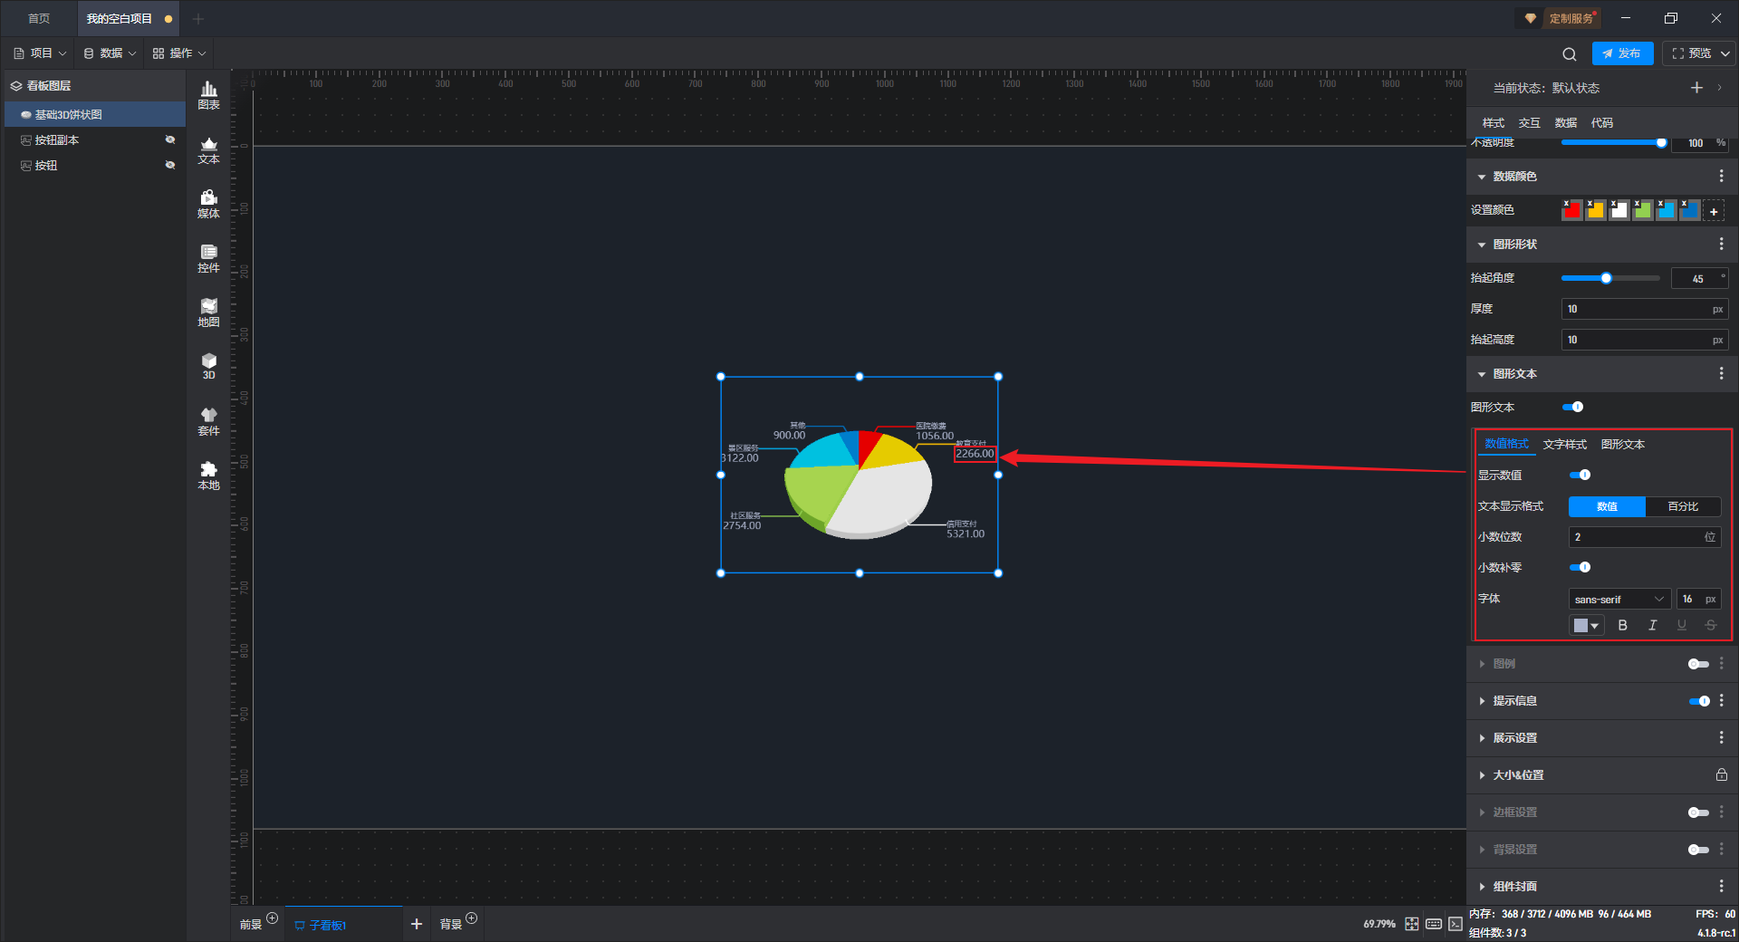Add a new sub-board with plus icon

point(417,924)
